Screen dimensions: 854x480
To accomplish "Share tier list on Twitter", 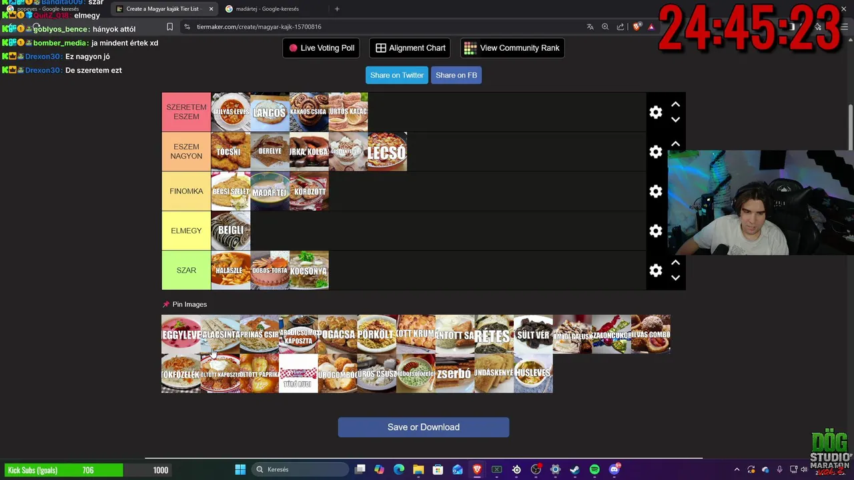I will pyautogui.click(x=397, y=75).
